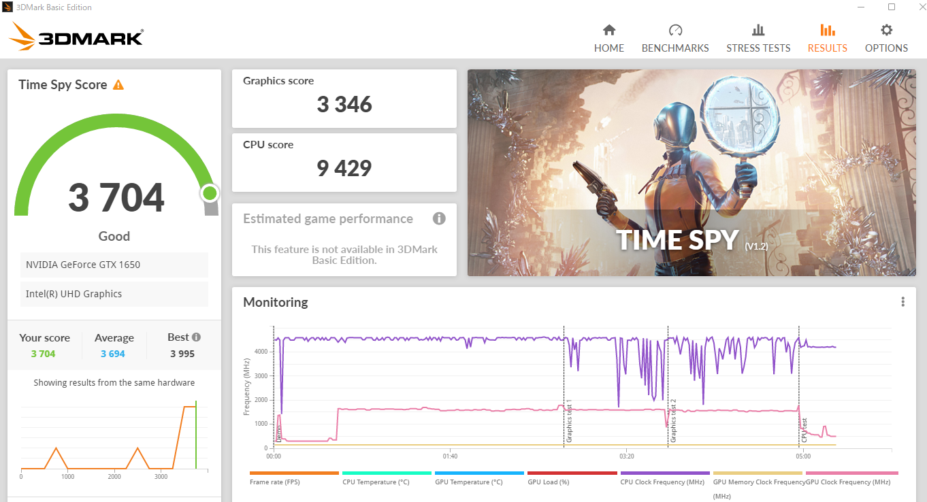Click the large 3 704 score number
This screenshot has width=927, height=502.
tap(116, 197)
